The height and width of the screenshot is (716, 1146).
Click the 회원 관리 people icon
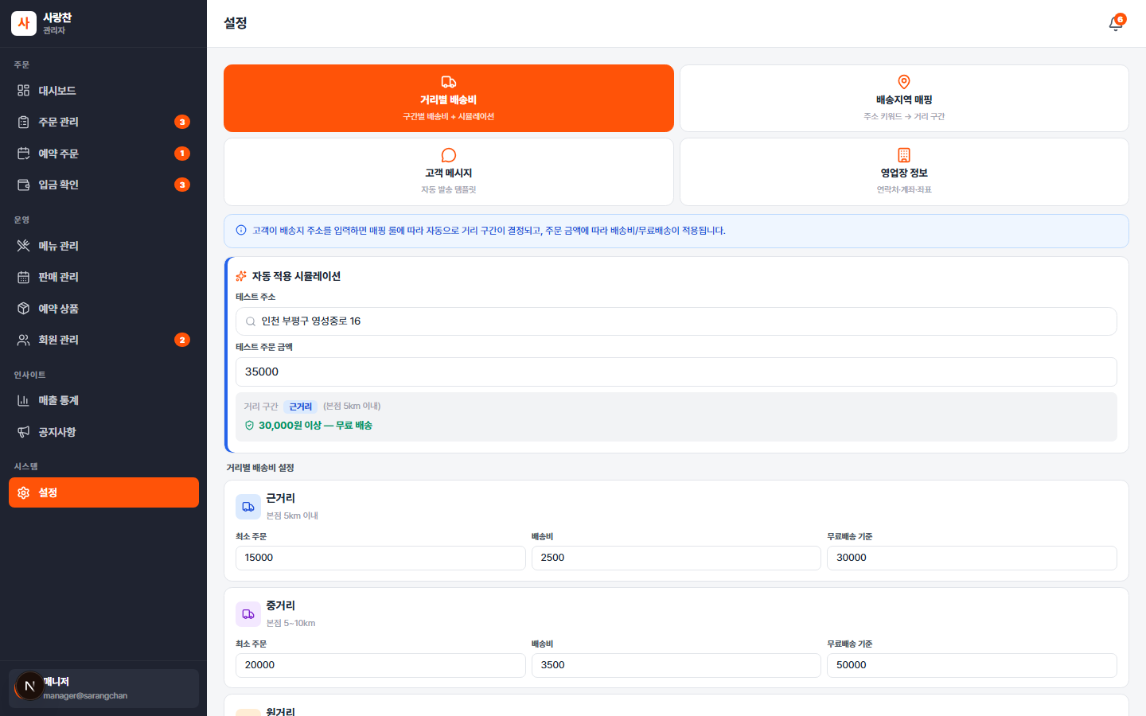coord(24,340)
